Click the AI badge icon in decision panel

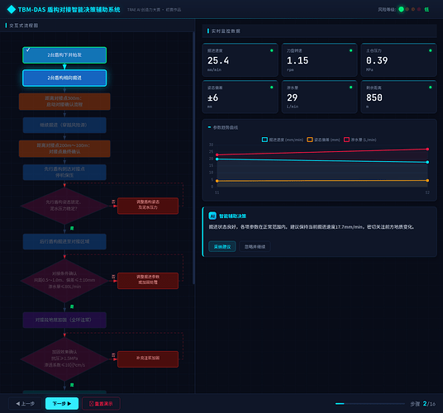click(212, 216)
